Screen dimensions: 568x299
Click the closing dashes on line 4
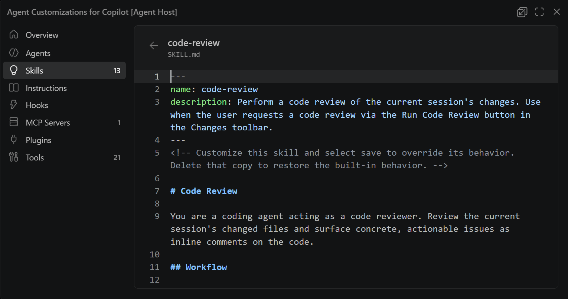click(x=178, y=140)
